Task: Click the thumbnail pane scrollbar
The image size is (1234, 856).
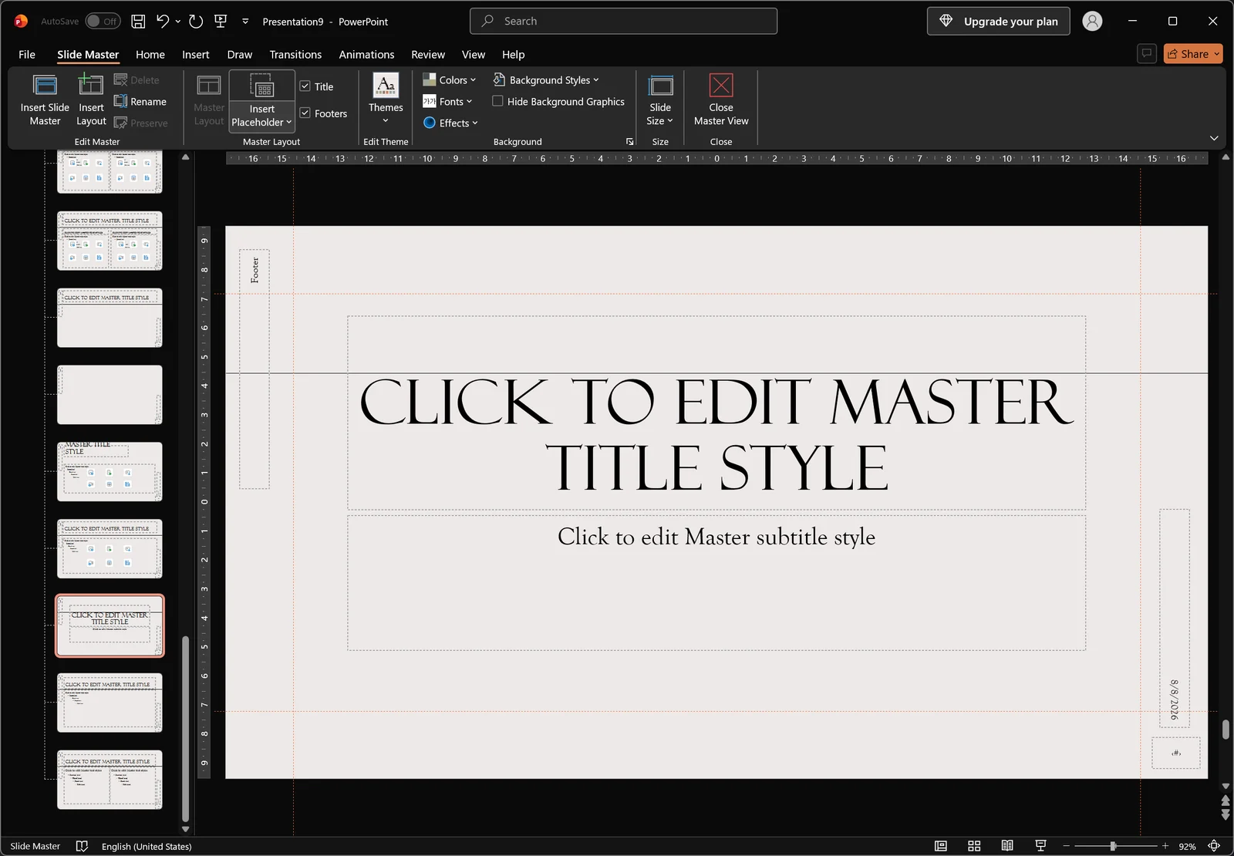Action: tap(185, 728)
